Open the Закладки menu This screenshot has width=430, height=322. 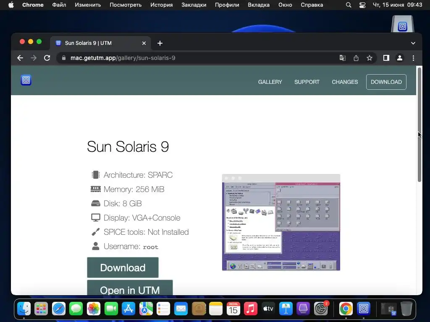(x=194, y=5)
